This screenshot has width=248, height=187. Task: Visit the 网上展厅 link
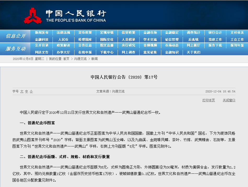coord(193,45)
